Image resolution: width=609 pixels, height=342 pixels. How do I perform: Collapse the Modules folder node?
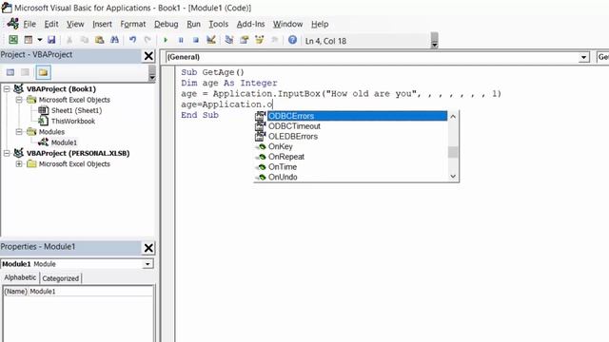(x=19, y=132)
